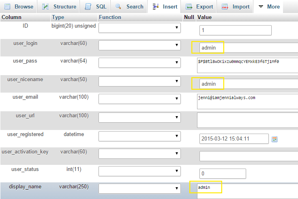Image resolution: width=298 pixels, height=199 pixels.
Task: Click the Search magnifier icon
Action: pyautogui.click(x=119, y=6)
